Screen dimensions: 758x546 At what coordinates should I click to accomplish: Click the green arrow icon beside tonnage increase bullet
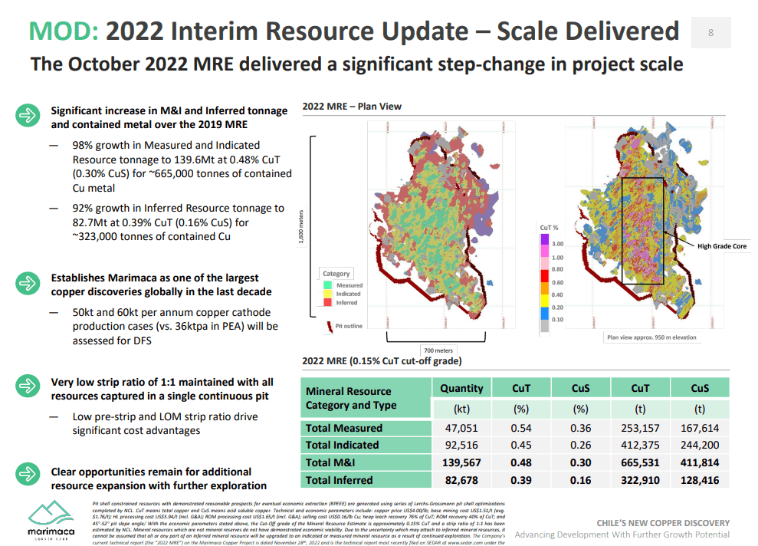point(28,115)
